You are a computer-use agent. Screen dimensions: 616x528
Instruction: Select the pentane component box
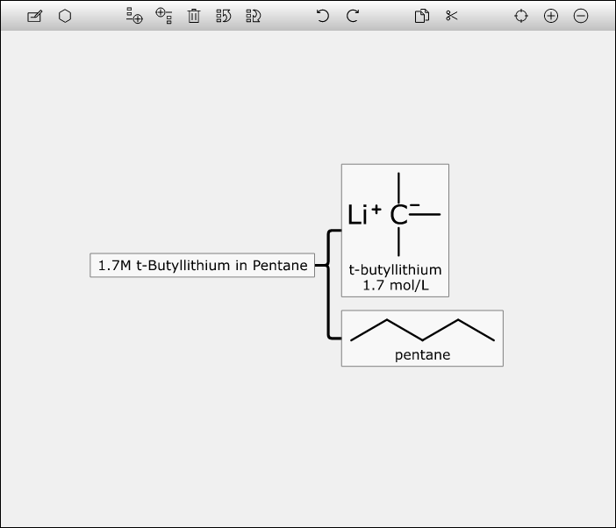click(422, 338)
